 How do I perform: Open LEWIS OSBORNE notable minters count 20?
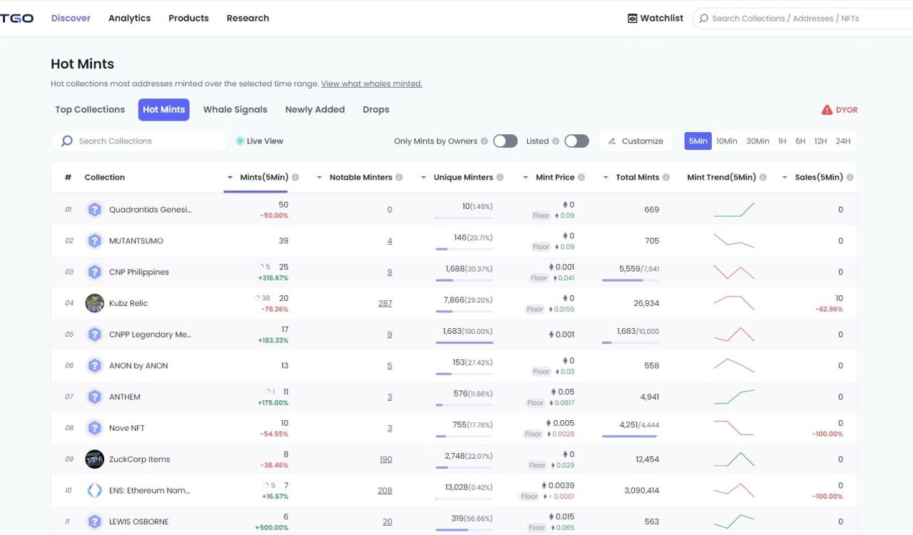pos(387,522)
